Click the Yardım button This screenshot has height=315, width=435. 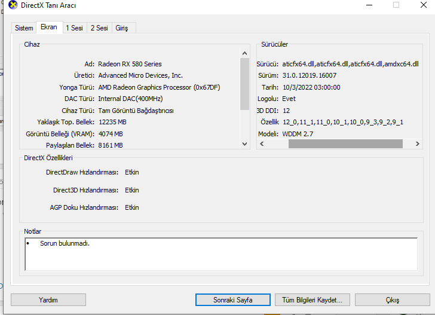click(48, 300)
